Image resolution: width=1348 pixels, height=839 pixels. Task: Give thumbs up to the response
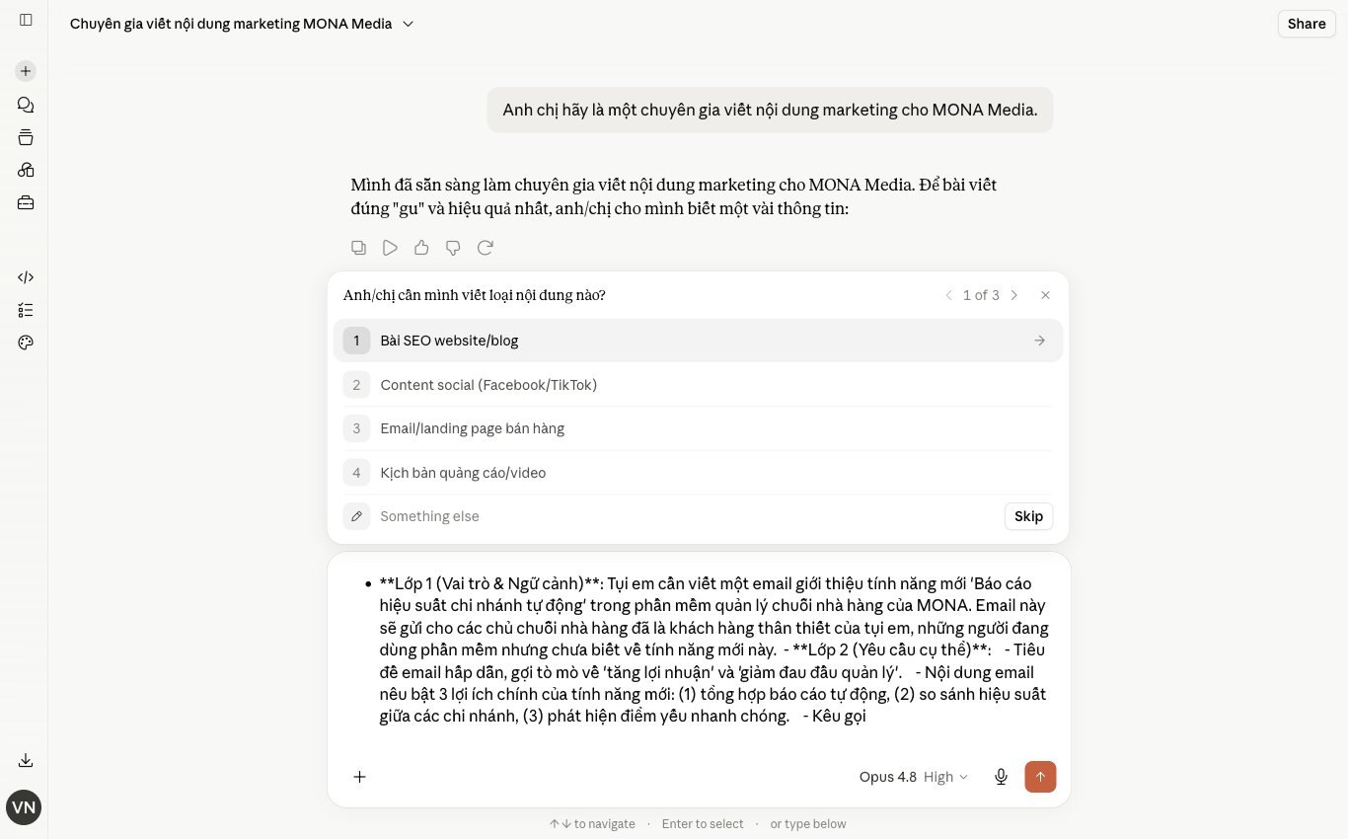(421, 248)
